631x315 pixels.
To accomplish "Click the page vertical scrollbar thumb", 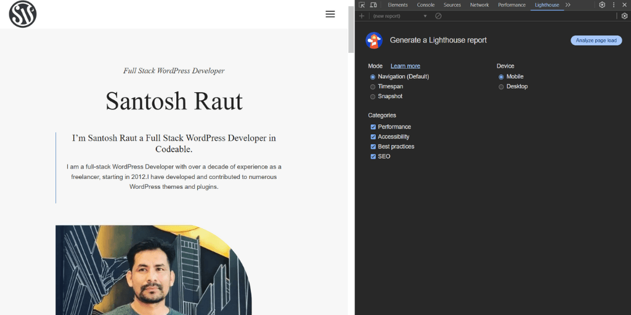I will tap(351, 30).
